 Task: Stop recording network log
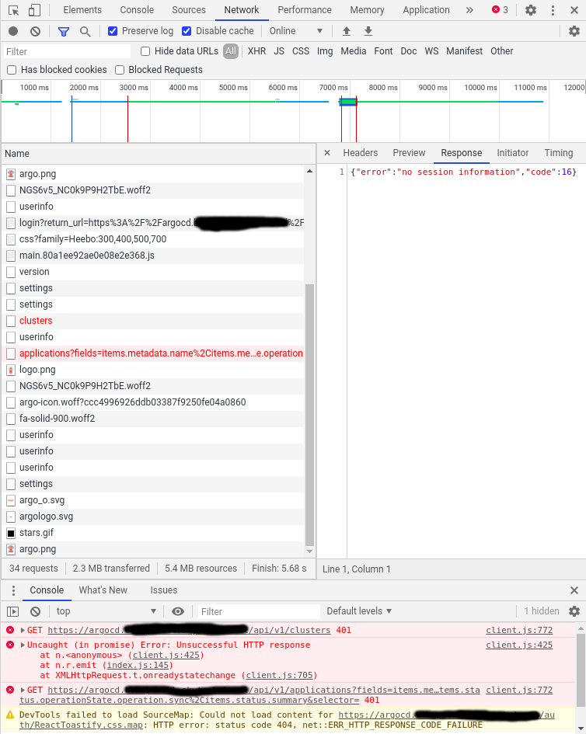[x=13, y=31]
